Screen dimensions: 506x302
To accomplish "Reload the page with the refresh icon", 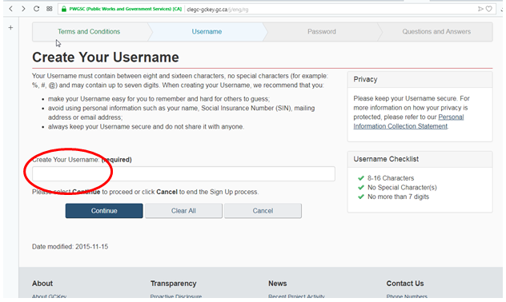I will coord(36,9).
